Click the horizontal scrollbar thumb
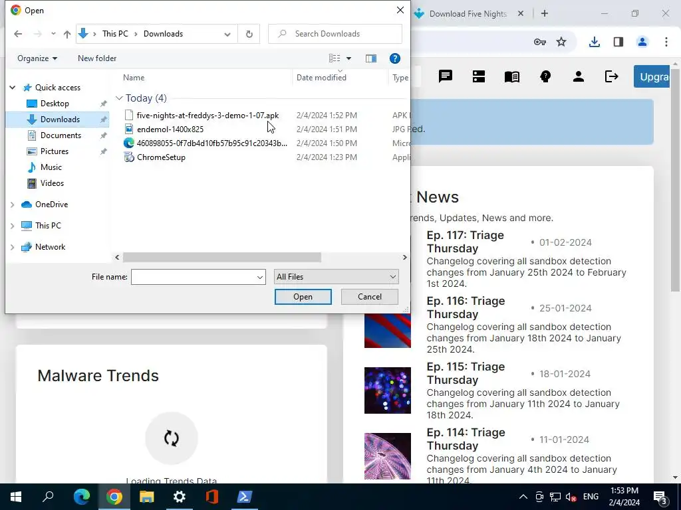This screenshot has width=681, height=510. pyautogui.click(x=222, y=257)
